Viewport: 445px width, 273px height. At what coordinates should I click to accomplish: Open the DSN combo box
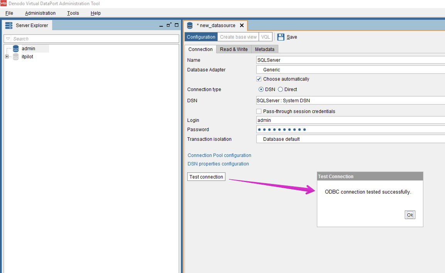click(x=350, y=100)
